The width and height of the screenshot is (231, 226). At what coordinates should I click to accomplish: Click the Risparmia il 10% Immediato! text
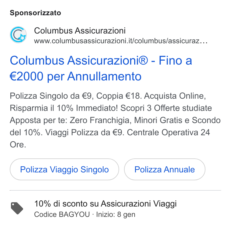coord(64,108)
